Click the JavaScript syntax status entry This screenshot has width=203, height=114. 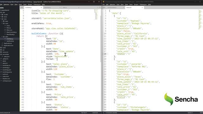95,113
